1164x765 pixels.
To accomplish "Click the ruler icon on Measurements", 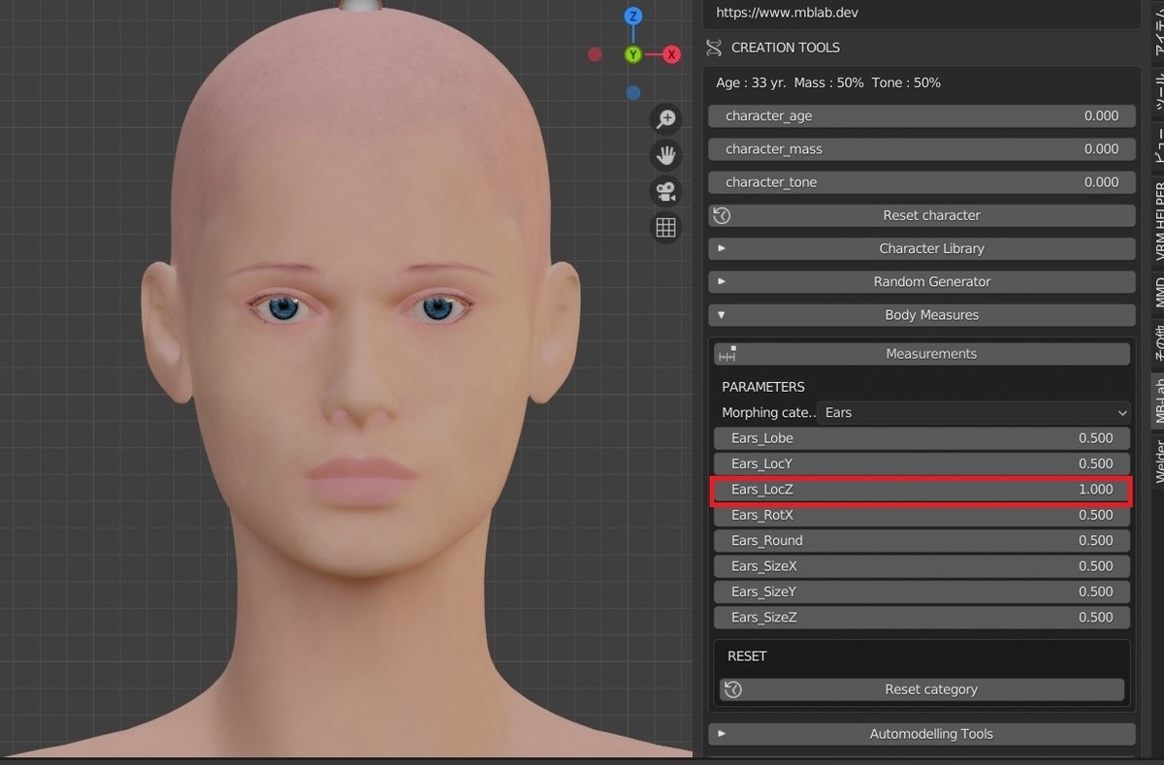I will tap(727, 354).
